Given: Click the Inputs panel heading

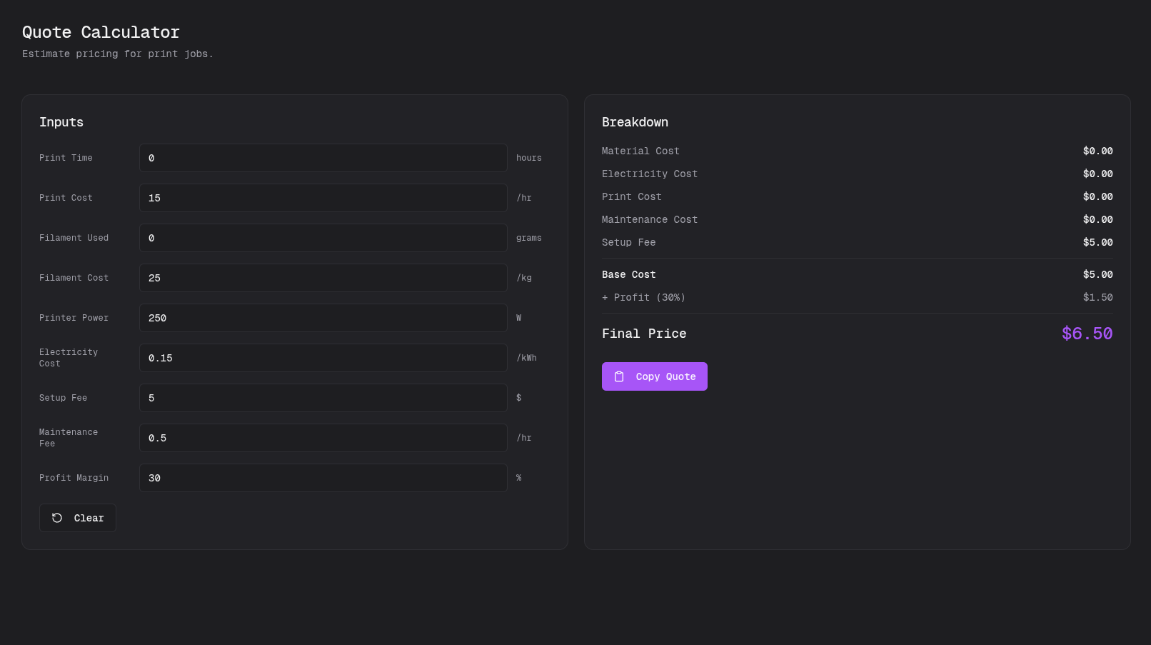Looking at the screenshot, I should tap(61, 122).
